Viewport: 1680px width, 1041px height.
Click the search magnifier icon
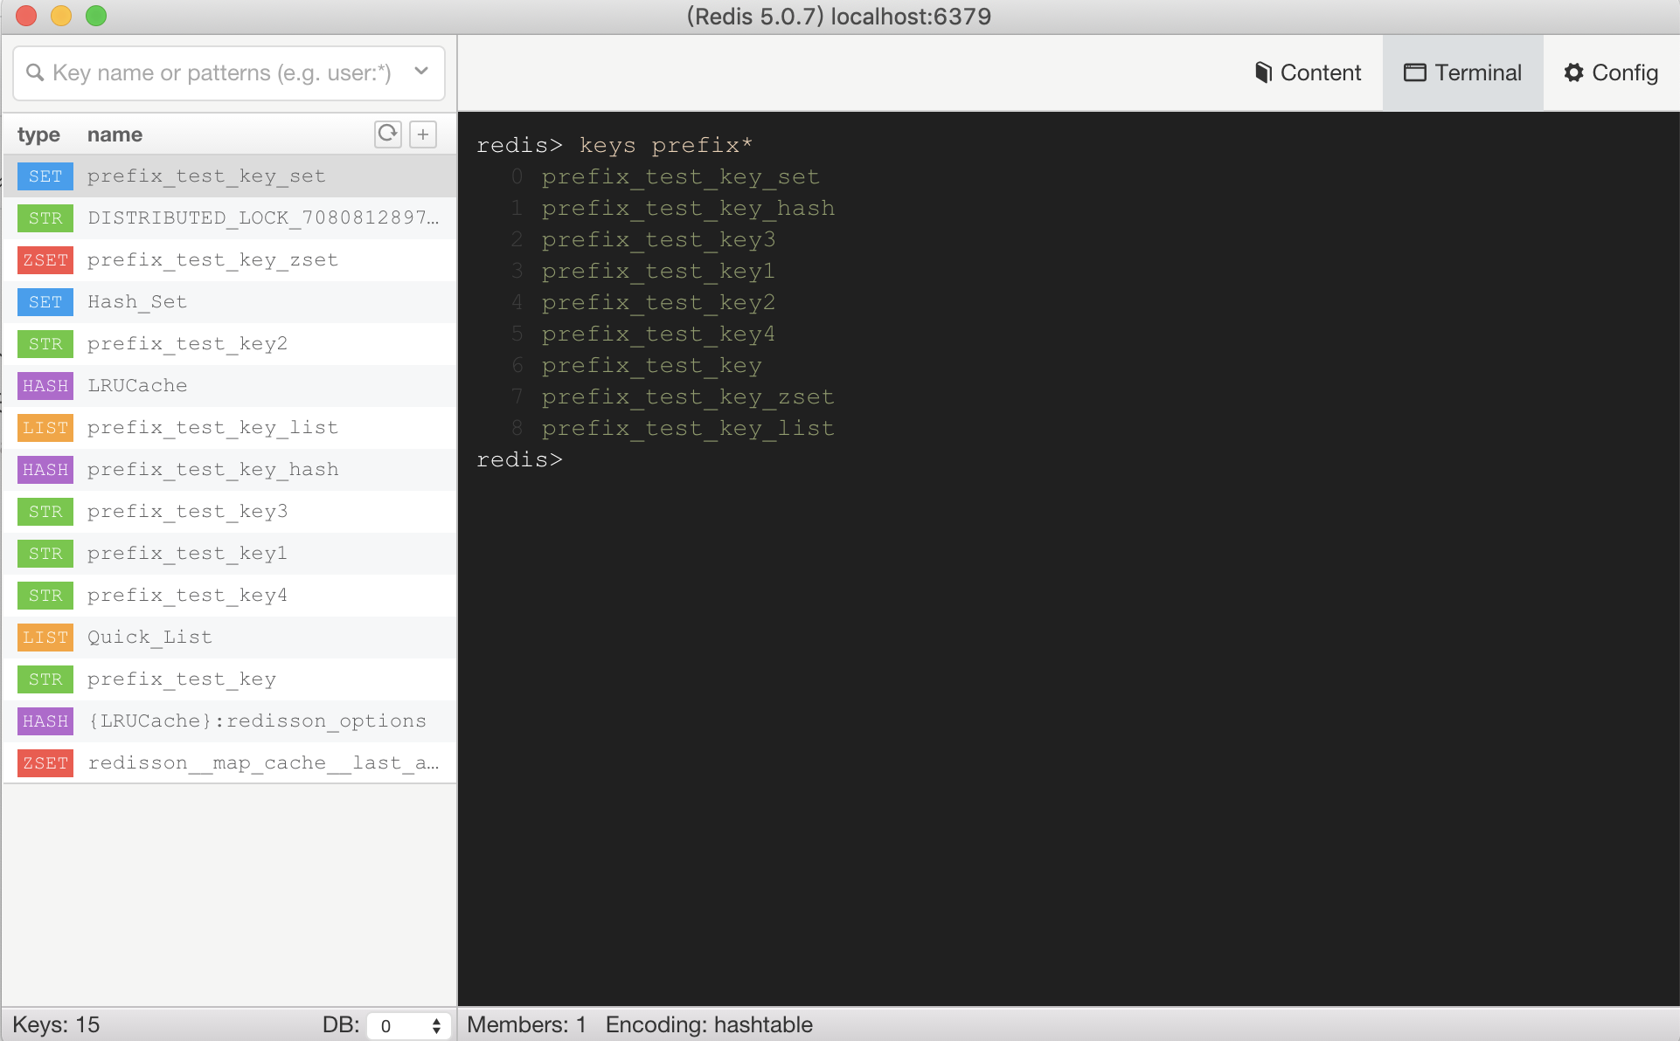35,72
